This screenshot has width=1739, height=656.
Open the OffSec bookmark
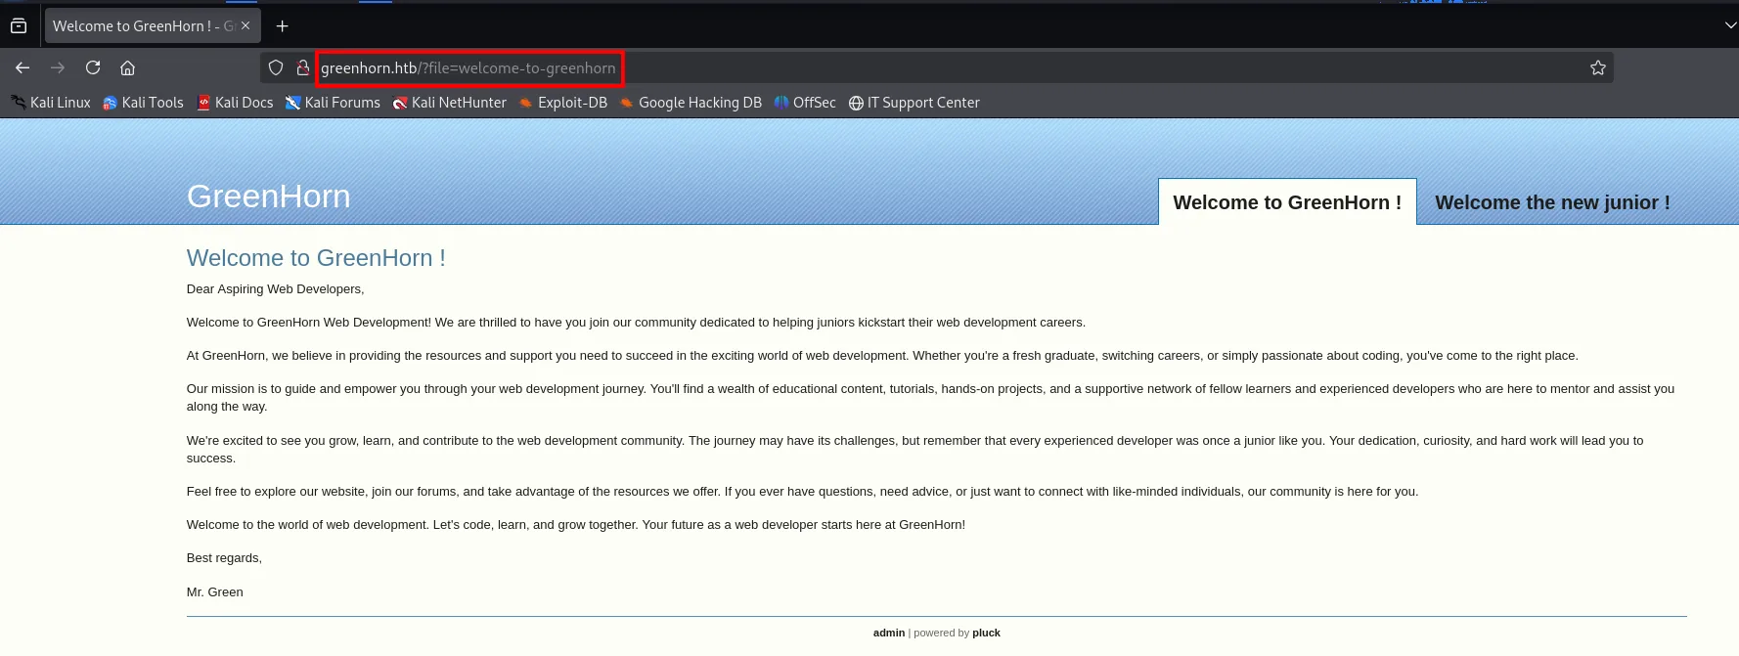coord(805,103)
